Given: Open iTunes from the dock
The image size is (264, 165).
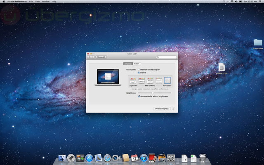Looking at the screenshot, I should point(144,158).
